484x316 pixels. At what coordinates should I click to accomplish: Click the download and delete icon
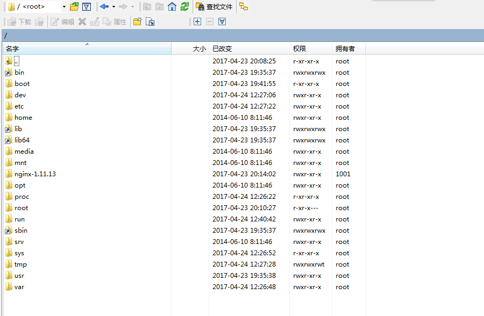(x=39, y=21)
